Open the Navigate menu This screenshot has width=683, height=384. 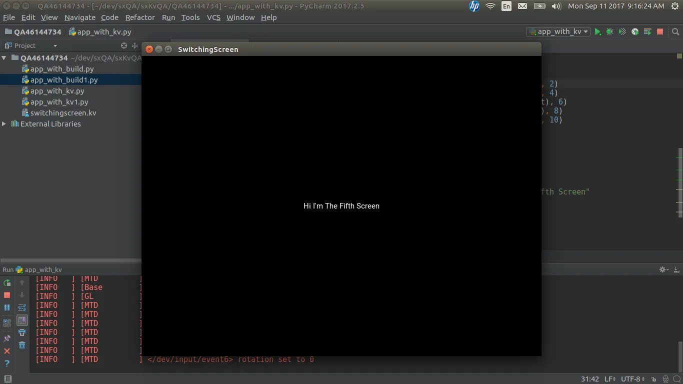pyautogui.click(x=80, y=17)
